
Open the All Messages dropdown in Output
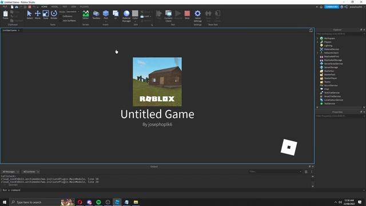[x=10, y=172]
